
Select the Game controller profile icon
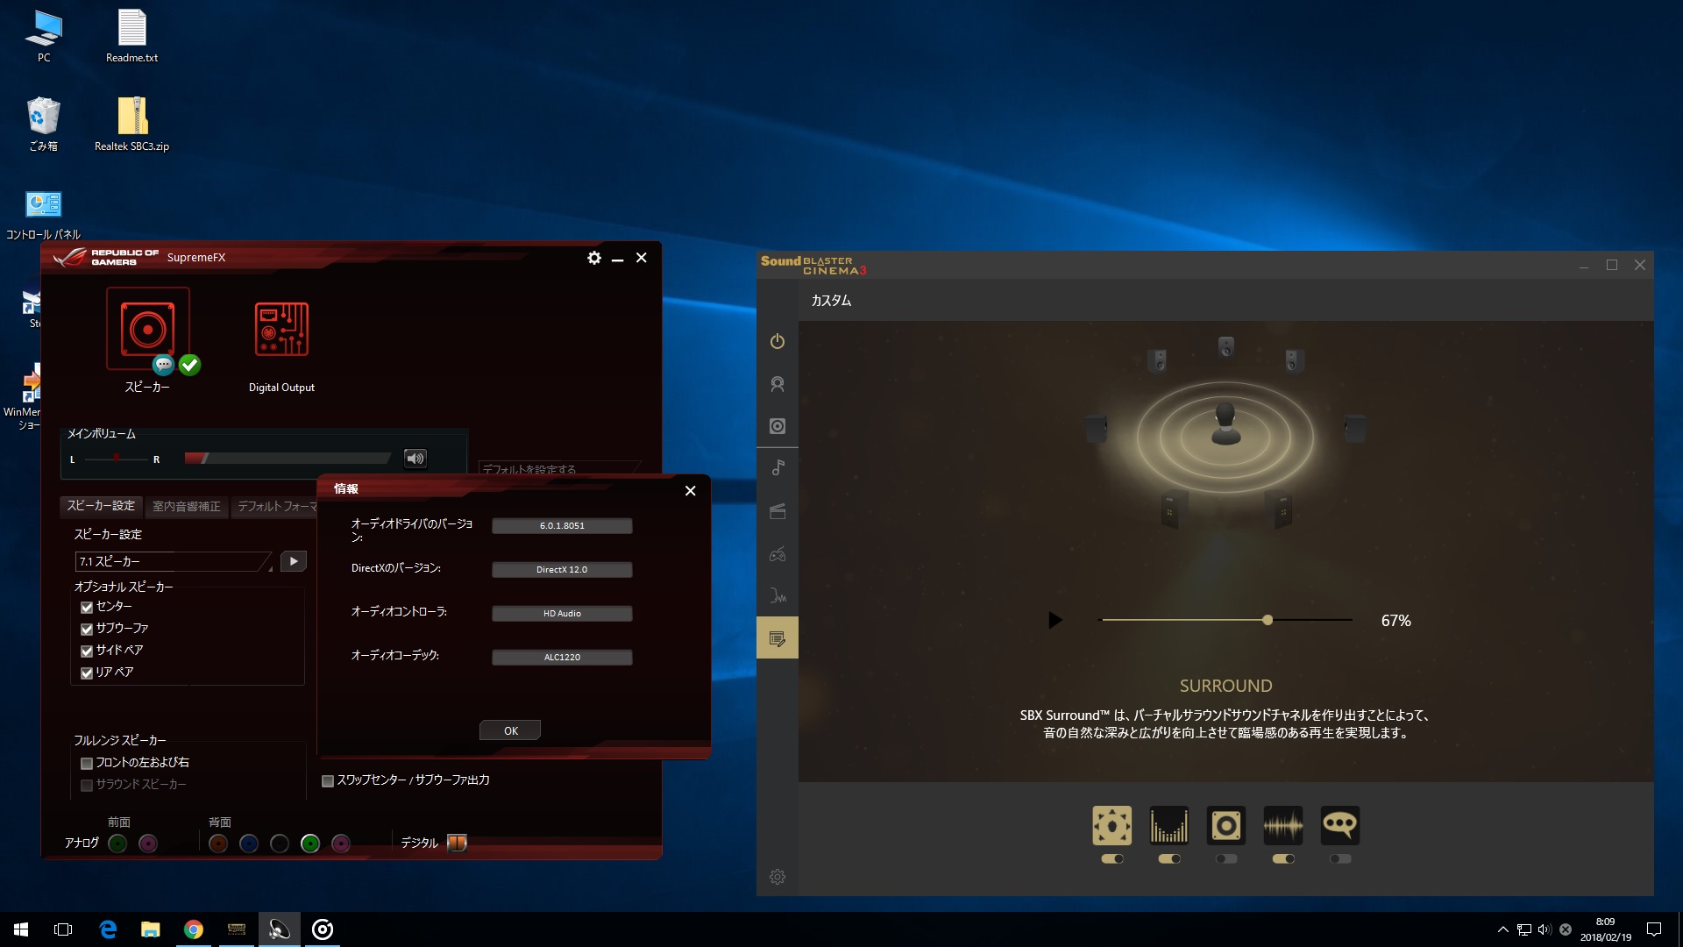pos(777,554)
